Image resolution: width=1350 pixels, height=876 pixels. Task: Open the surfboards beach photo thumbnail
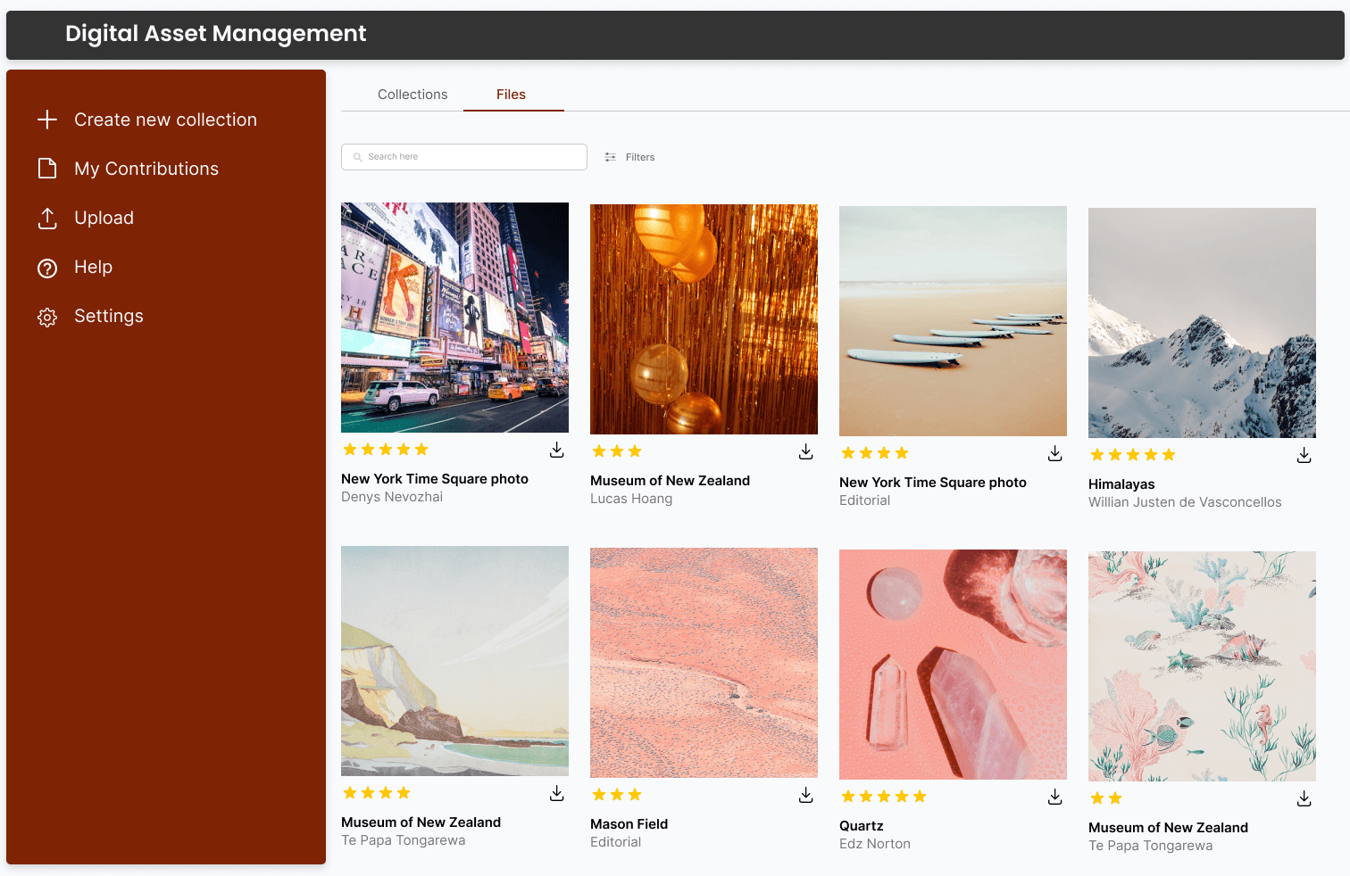click(x=952, y=320)
